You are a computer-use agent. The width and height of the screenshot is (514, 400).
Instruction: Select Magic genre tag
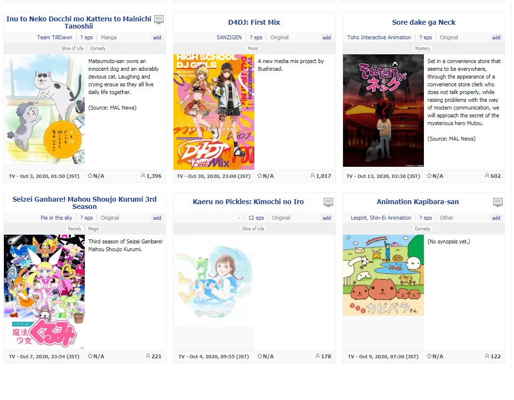[x=93, y=229]
